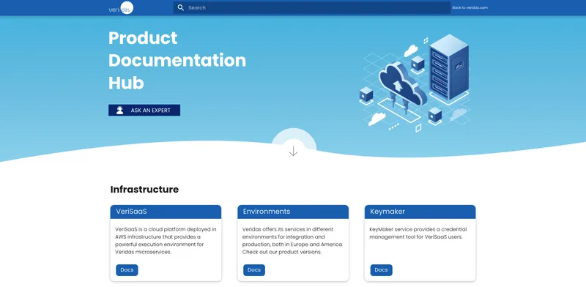The width and height of the screenshot is (586, 287).
Task: Select the Environments card header
Action: (293, 212)
